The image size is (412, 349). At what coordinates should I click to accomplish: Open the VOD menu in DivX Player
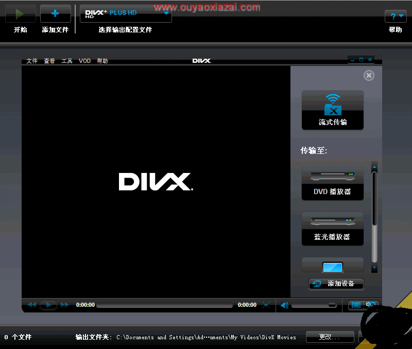84,61
